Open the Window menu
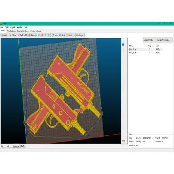The height and width of the screenshot is (174, 174). click(x=20, y=27)
